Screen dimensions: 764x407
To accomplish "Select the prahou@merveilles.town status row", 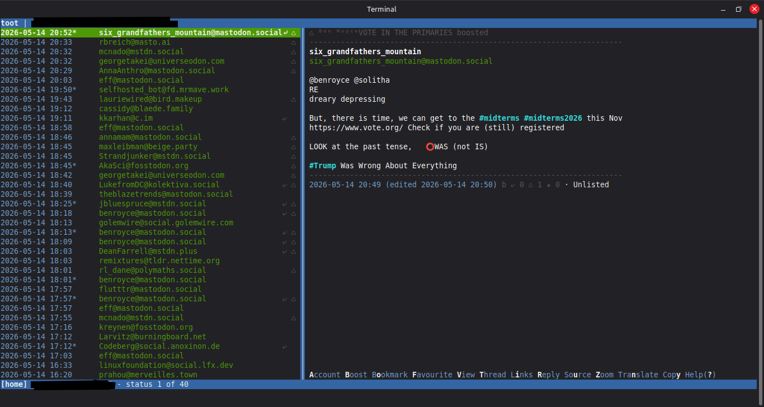I will (150, 375).
